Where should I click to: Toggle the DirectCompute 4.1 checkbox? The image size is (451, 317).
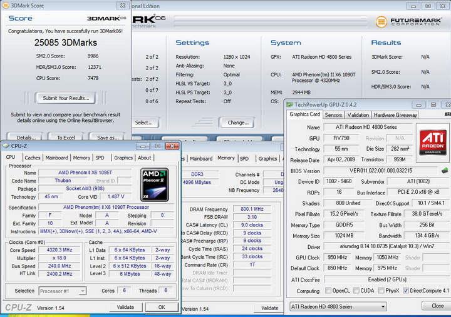[x=405, y=291]
